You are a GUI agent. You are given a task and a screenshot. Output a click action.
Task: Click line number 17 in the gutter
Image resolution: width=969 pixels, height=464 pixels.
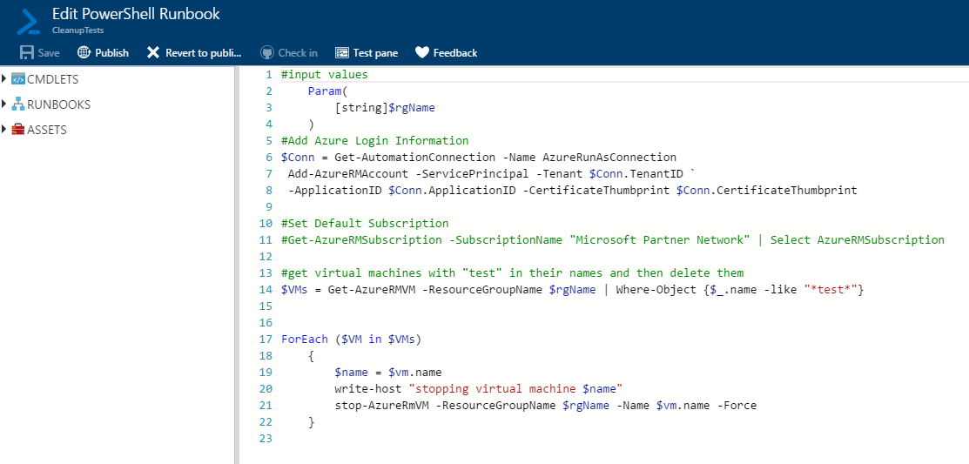(x=266, y=340)
